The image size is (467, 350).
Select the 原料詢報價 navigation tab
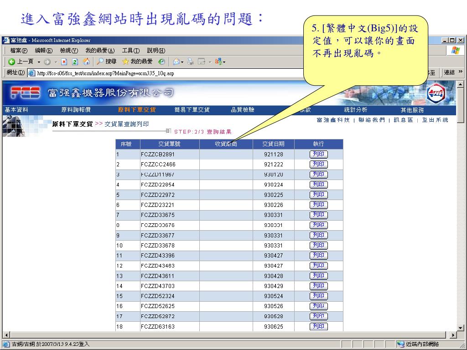tap(76, 110)
